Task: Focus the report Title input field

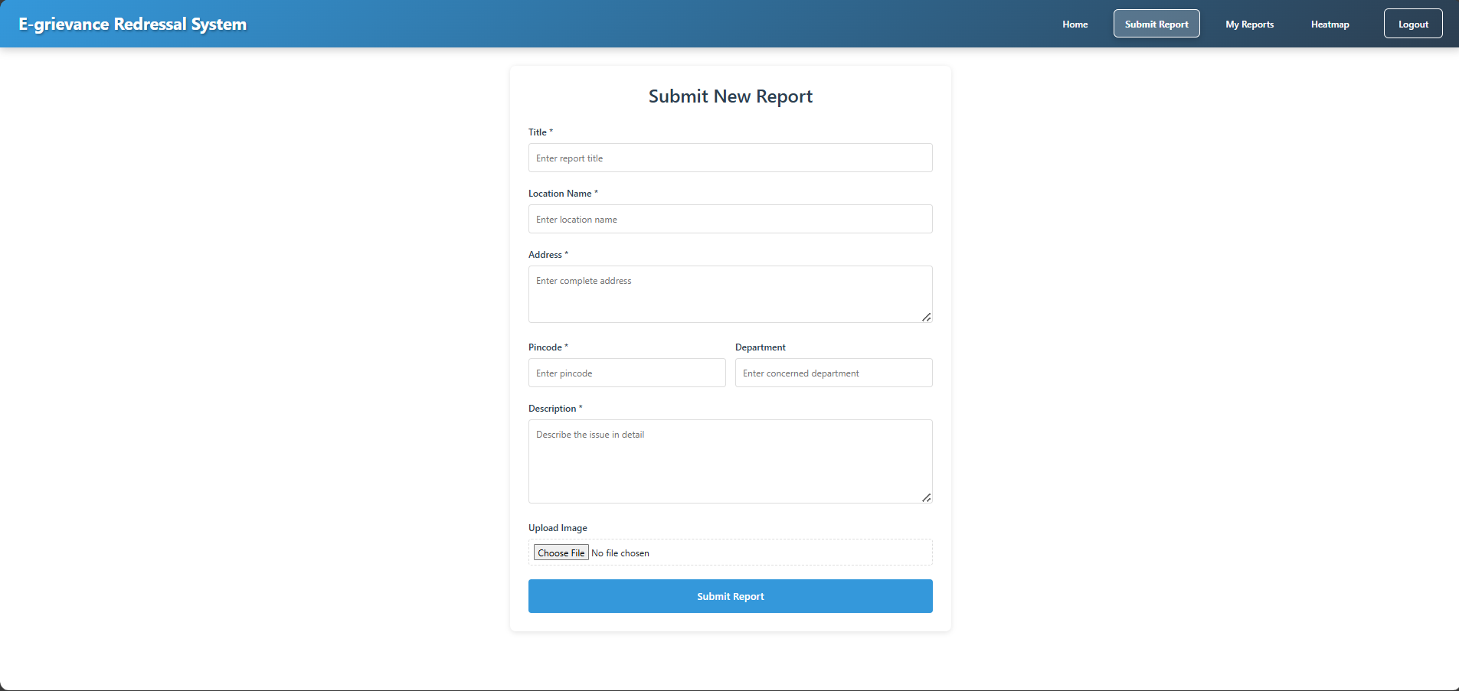Action: [x=730, y=158]
